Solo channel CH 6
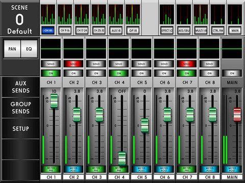This screenshot has height=183, width=245. (164, 64)
